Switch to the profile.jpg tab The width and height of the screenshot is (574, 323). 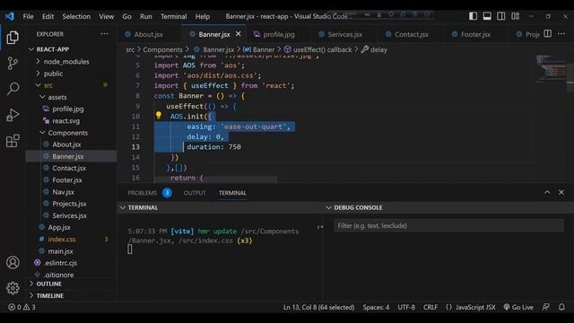point(279,34)
